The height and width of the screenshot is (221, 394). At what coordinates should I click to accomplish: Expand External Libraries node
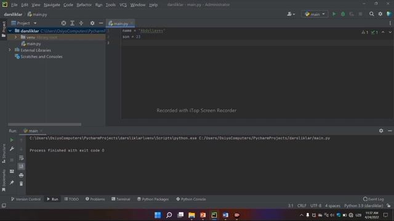(x=10, y=50)
